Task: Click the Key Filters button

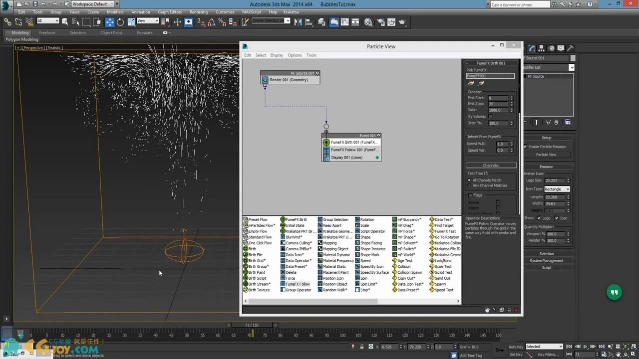Action: [548, 355]
